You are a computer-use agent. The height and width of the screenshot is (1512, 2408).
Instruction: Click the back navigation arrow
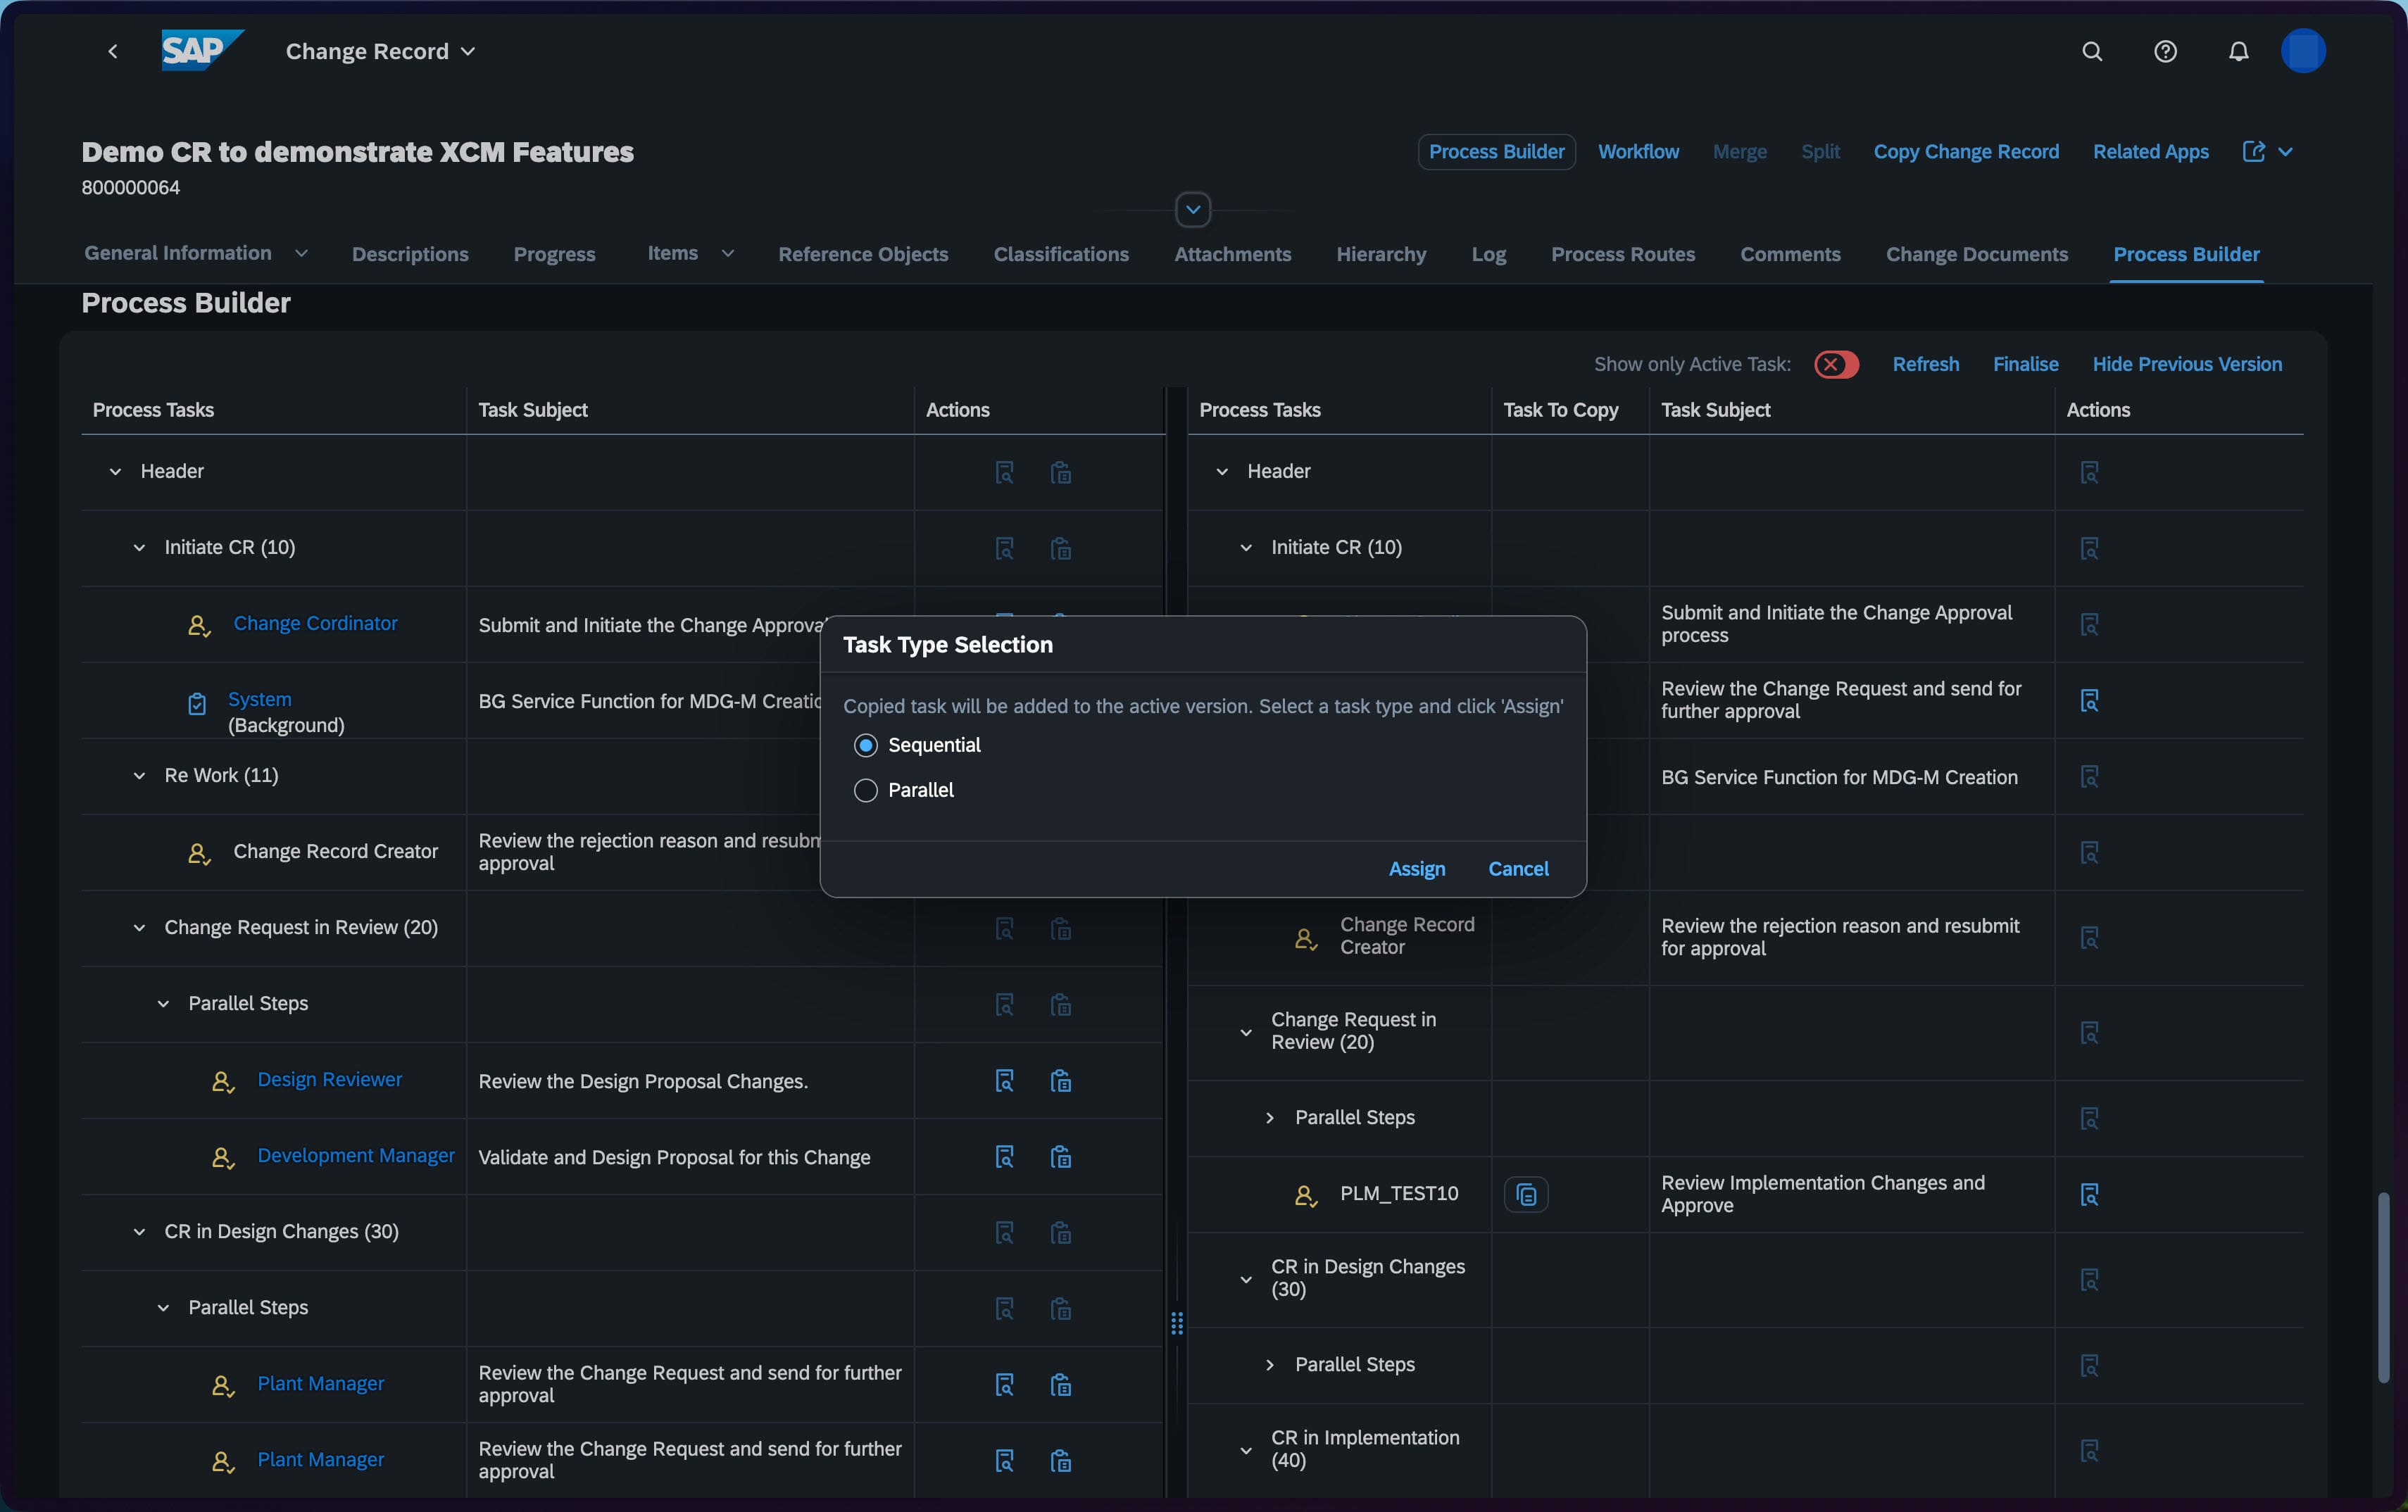[113, 51]
